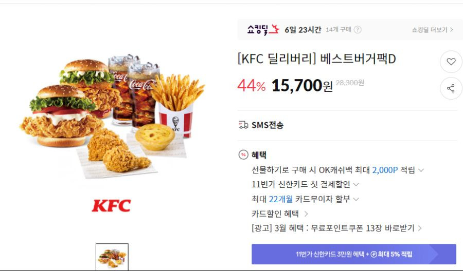Click 11번가 신한카드 3만원 혜택 banner
The height and width of the screenshot is (271, 463).
tap(354, 254)
